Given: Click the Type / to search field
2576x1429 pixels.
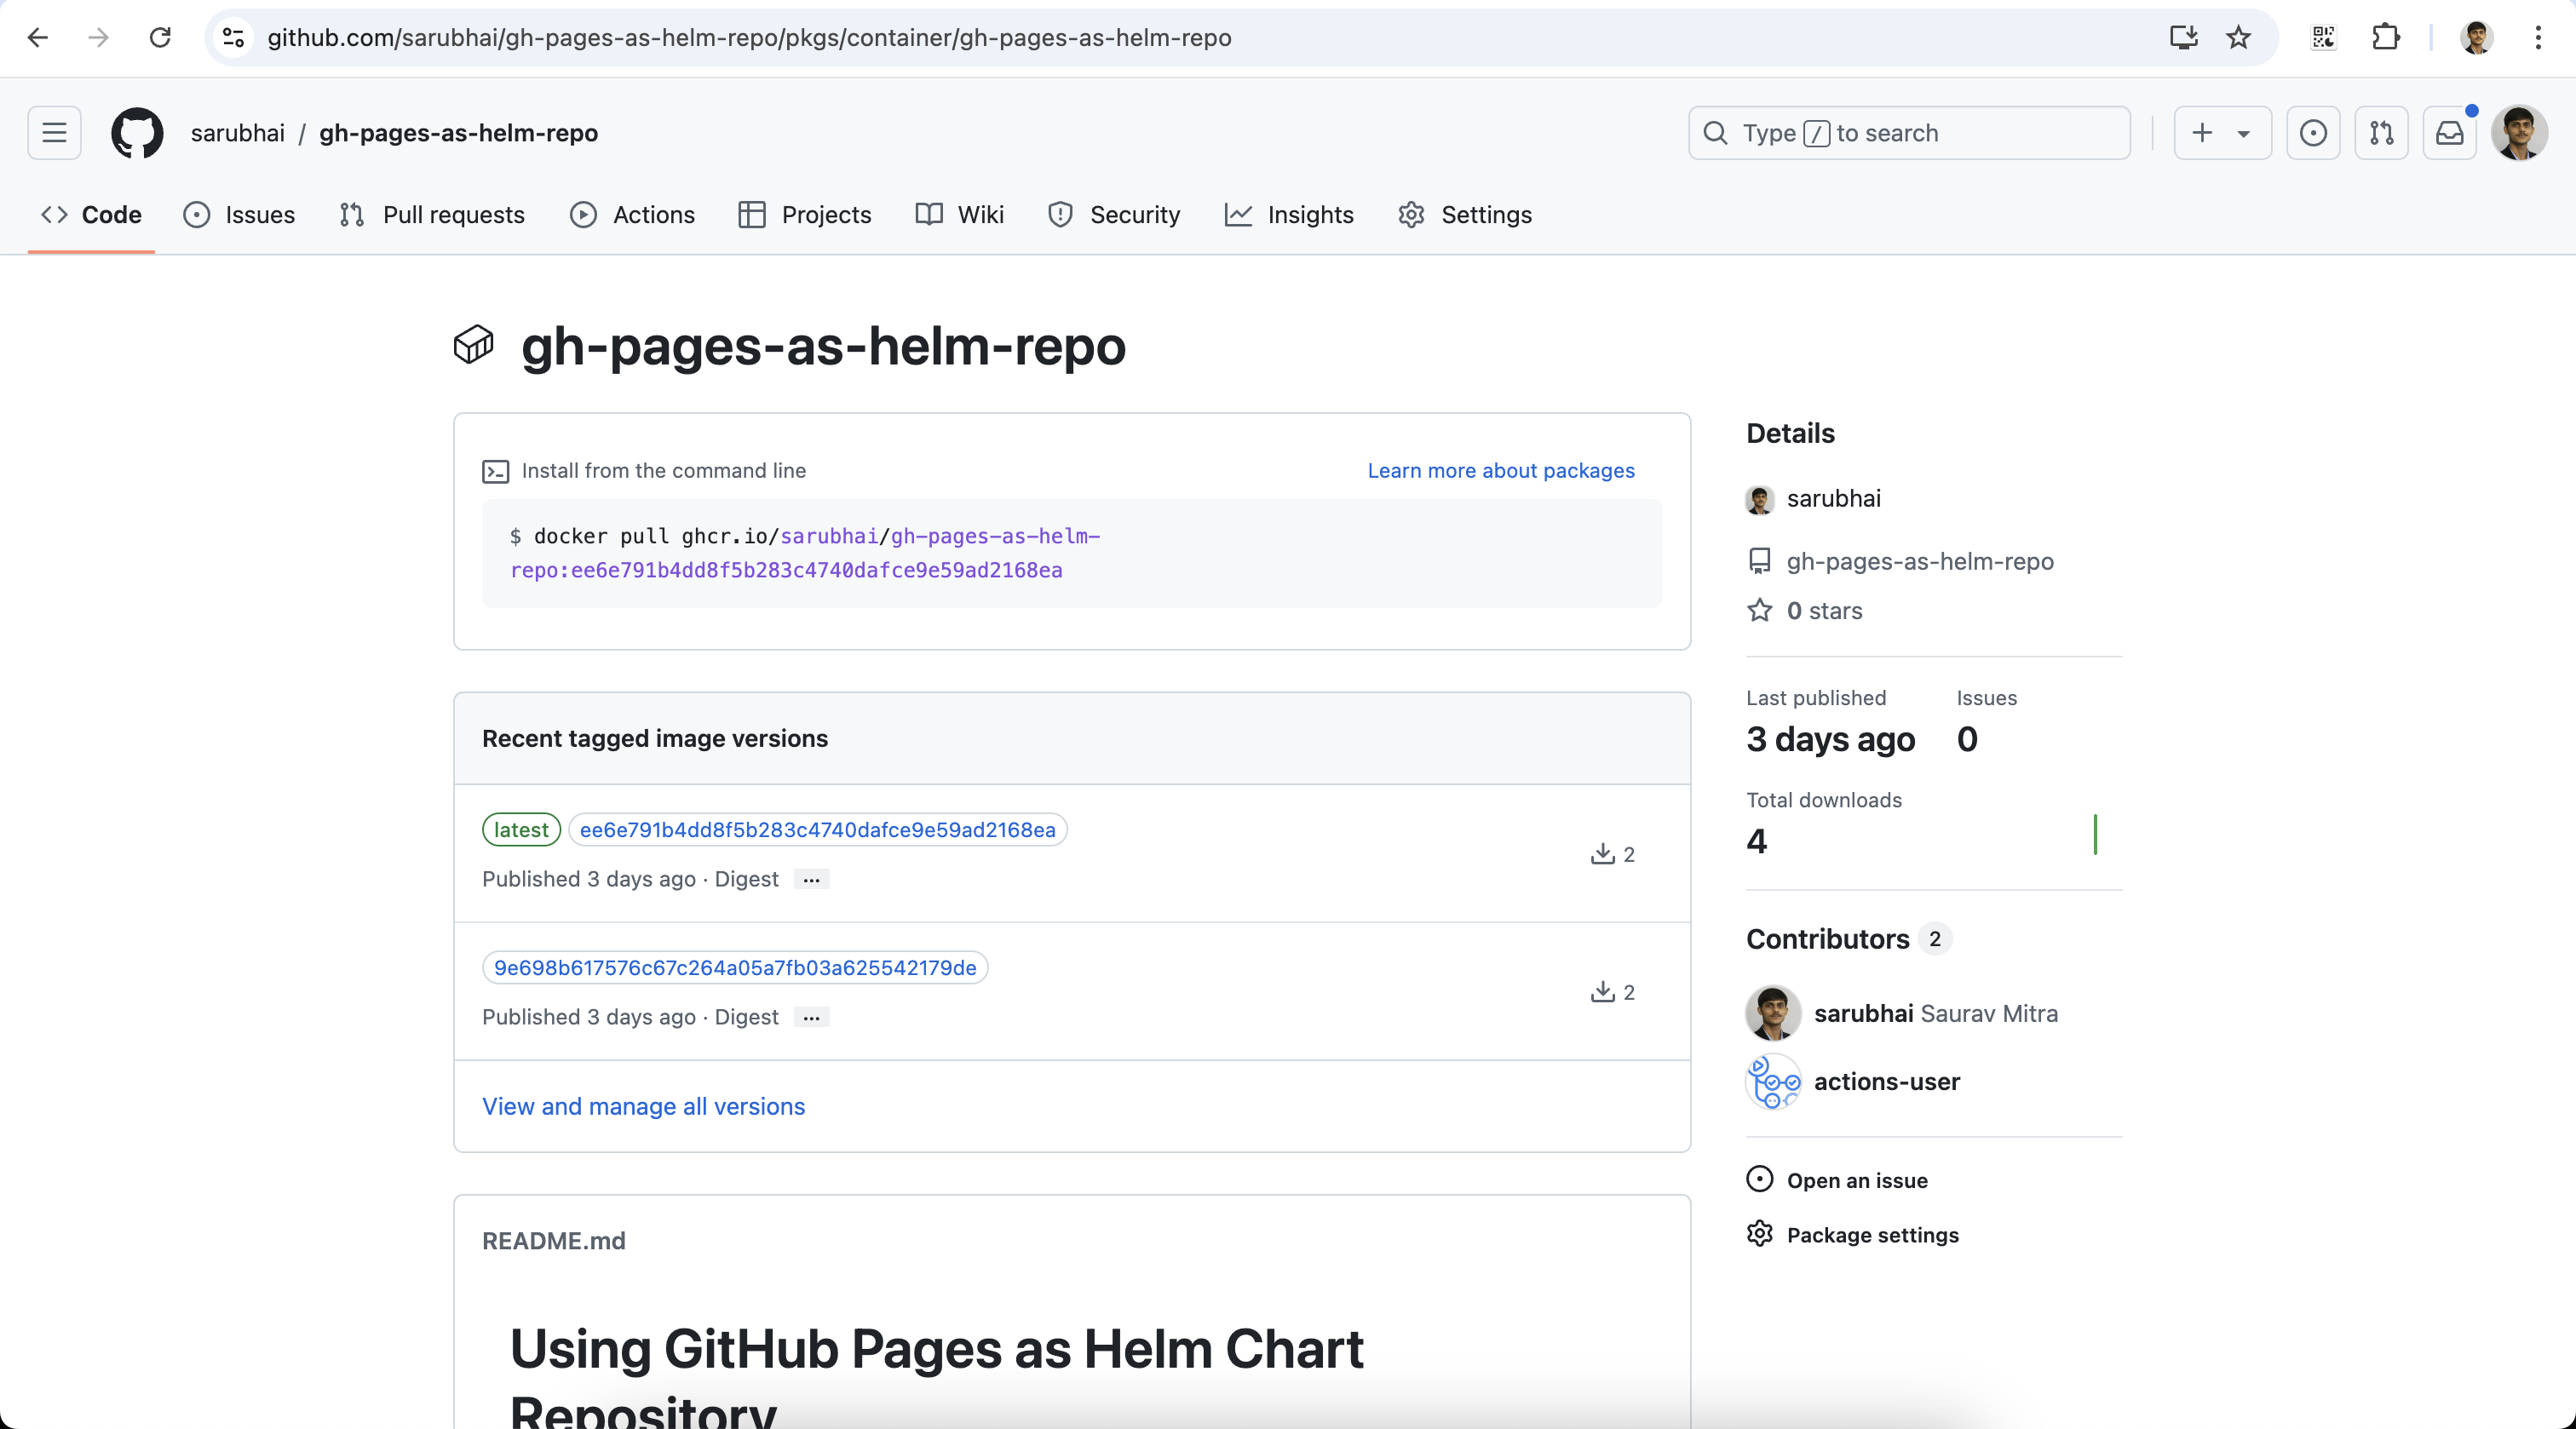Looking at the screenshot, I should coord(1908,133).
